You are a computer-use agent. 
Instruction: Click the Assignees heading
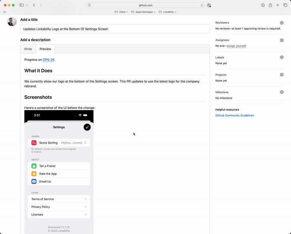pyautogui.click(x=222, y=40)
